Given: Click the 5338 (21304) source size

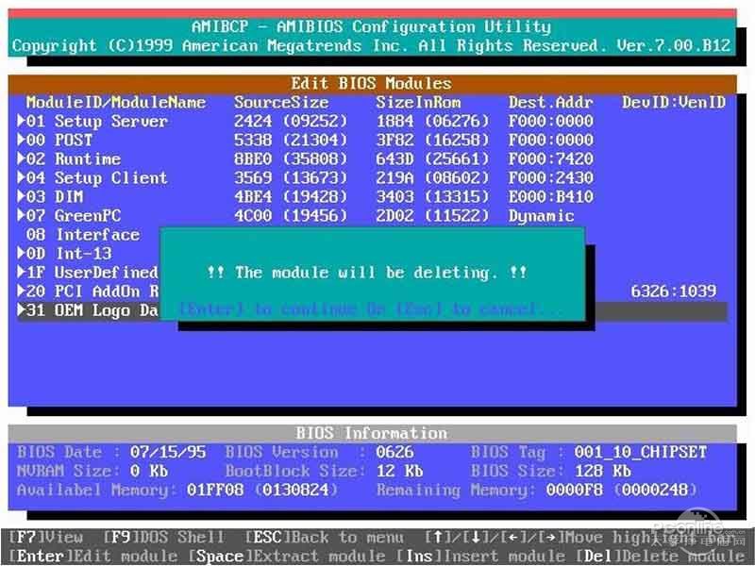Looking at the screenshot, I should coord(291,140).
